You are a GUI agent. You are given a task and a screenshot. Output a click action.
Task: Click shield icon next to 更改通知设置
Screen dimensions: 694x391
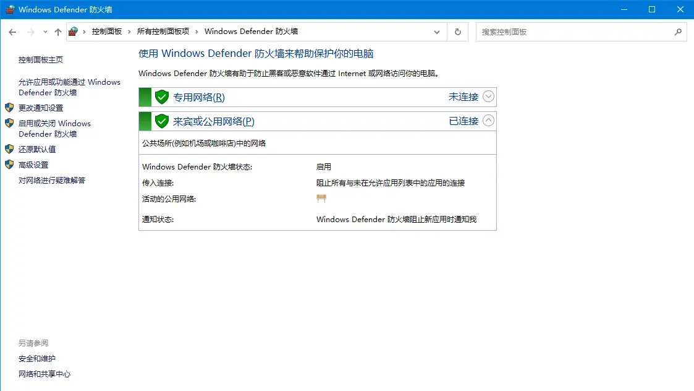(x=9, y=107)
